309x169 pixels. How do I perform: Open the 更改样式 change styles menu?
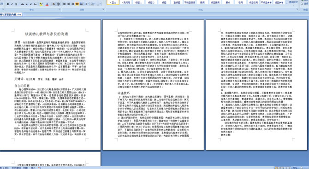click(x=293, y=2)
